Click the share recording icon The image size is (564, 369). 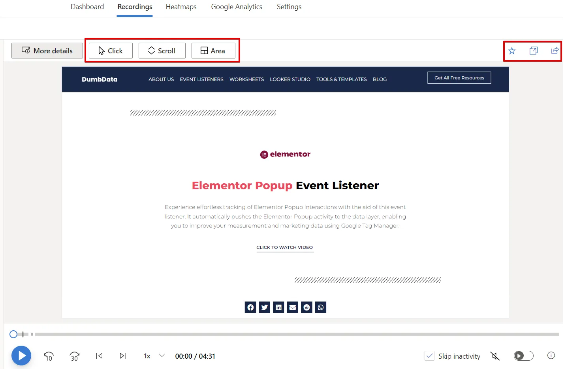tap(555, 51)
